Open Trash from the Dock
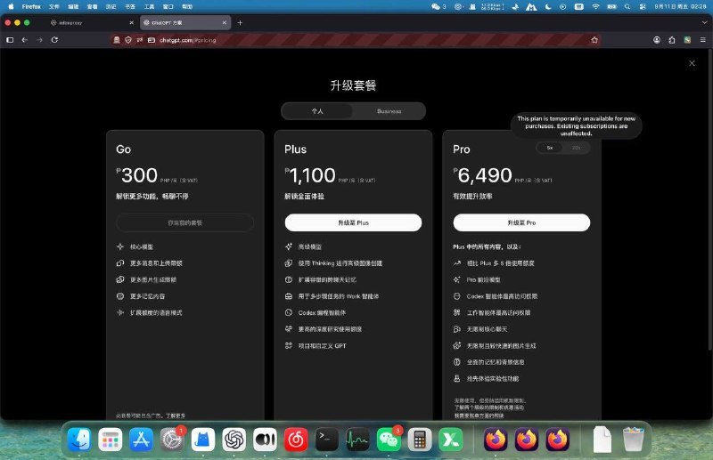This screenshot has width=713, height=460. (x=633, y=440)
